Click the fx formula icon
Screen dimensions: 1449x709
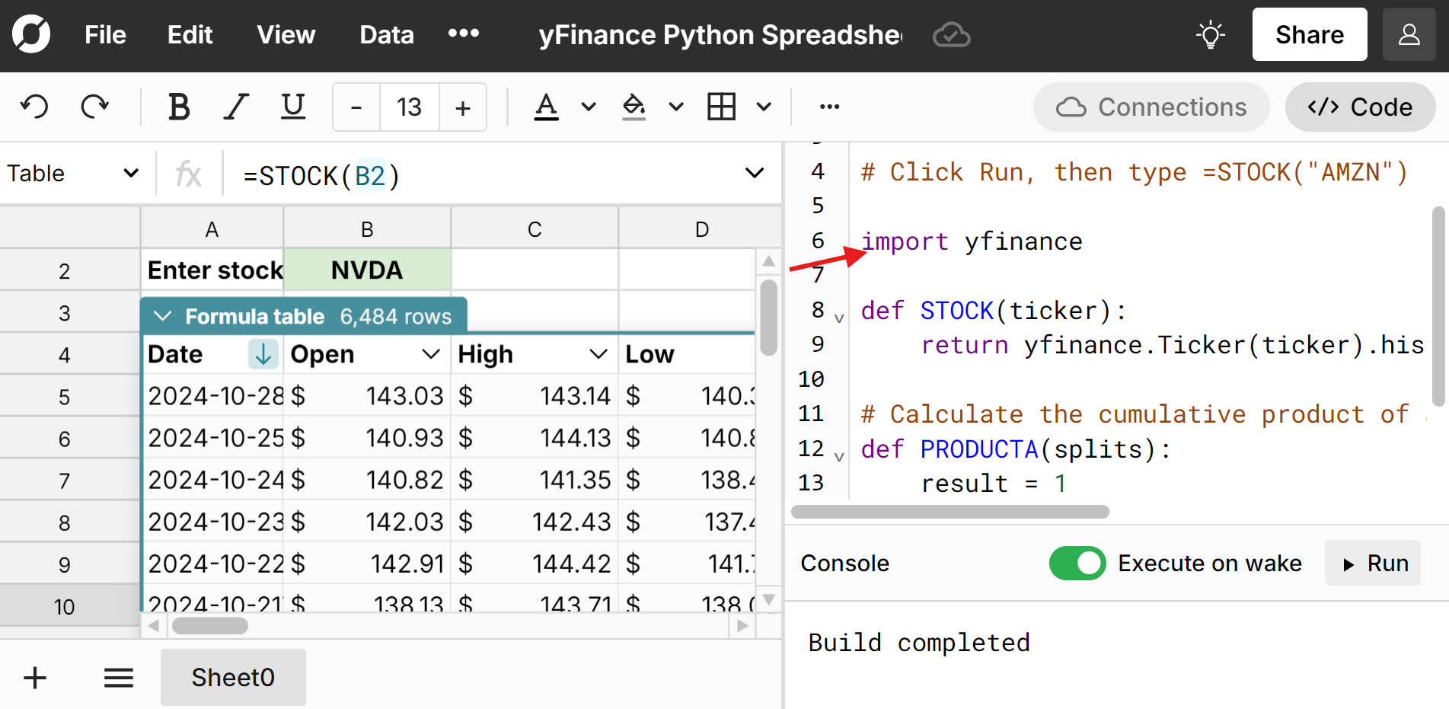189,174
